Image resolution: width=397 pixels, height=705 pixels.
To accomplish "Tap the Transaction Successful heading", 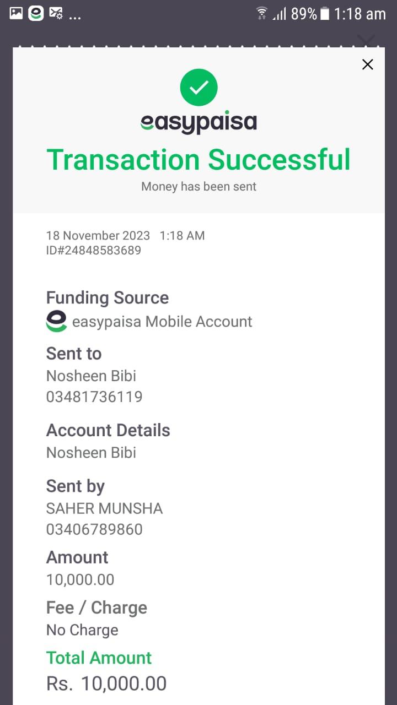I will (x=198, y=160).
